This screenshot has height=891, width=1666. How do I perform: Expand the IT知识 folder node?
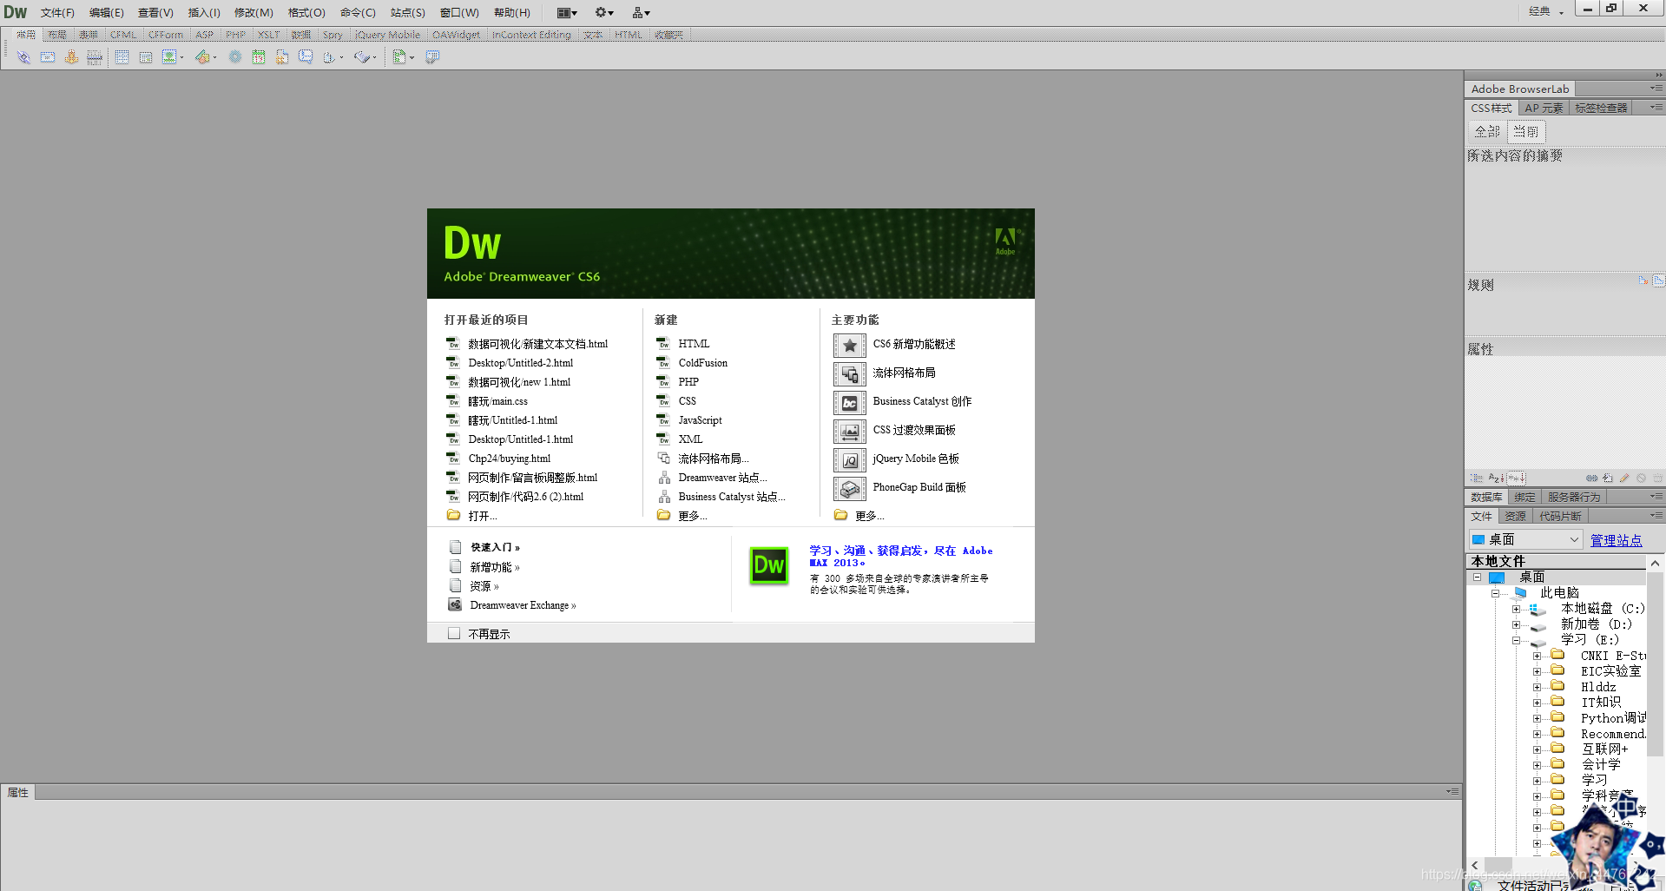[x=1537, y=703]
